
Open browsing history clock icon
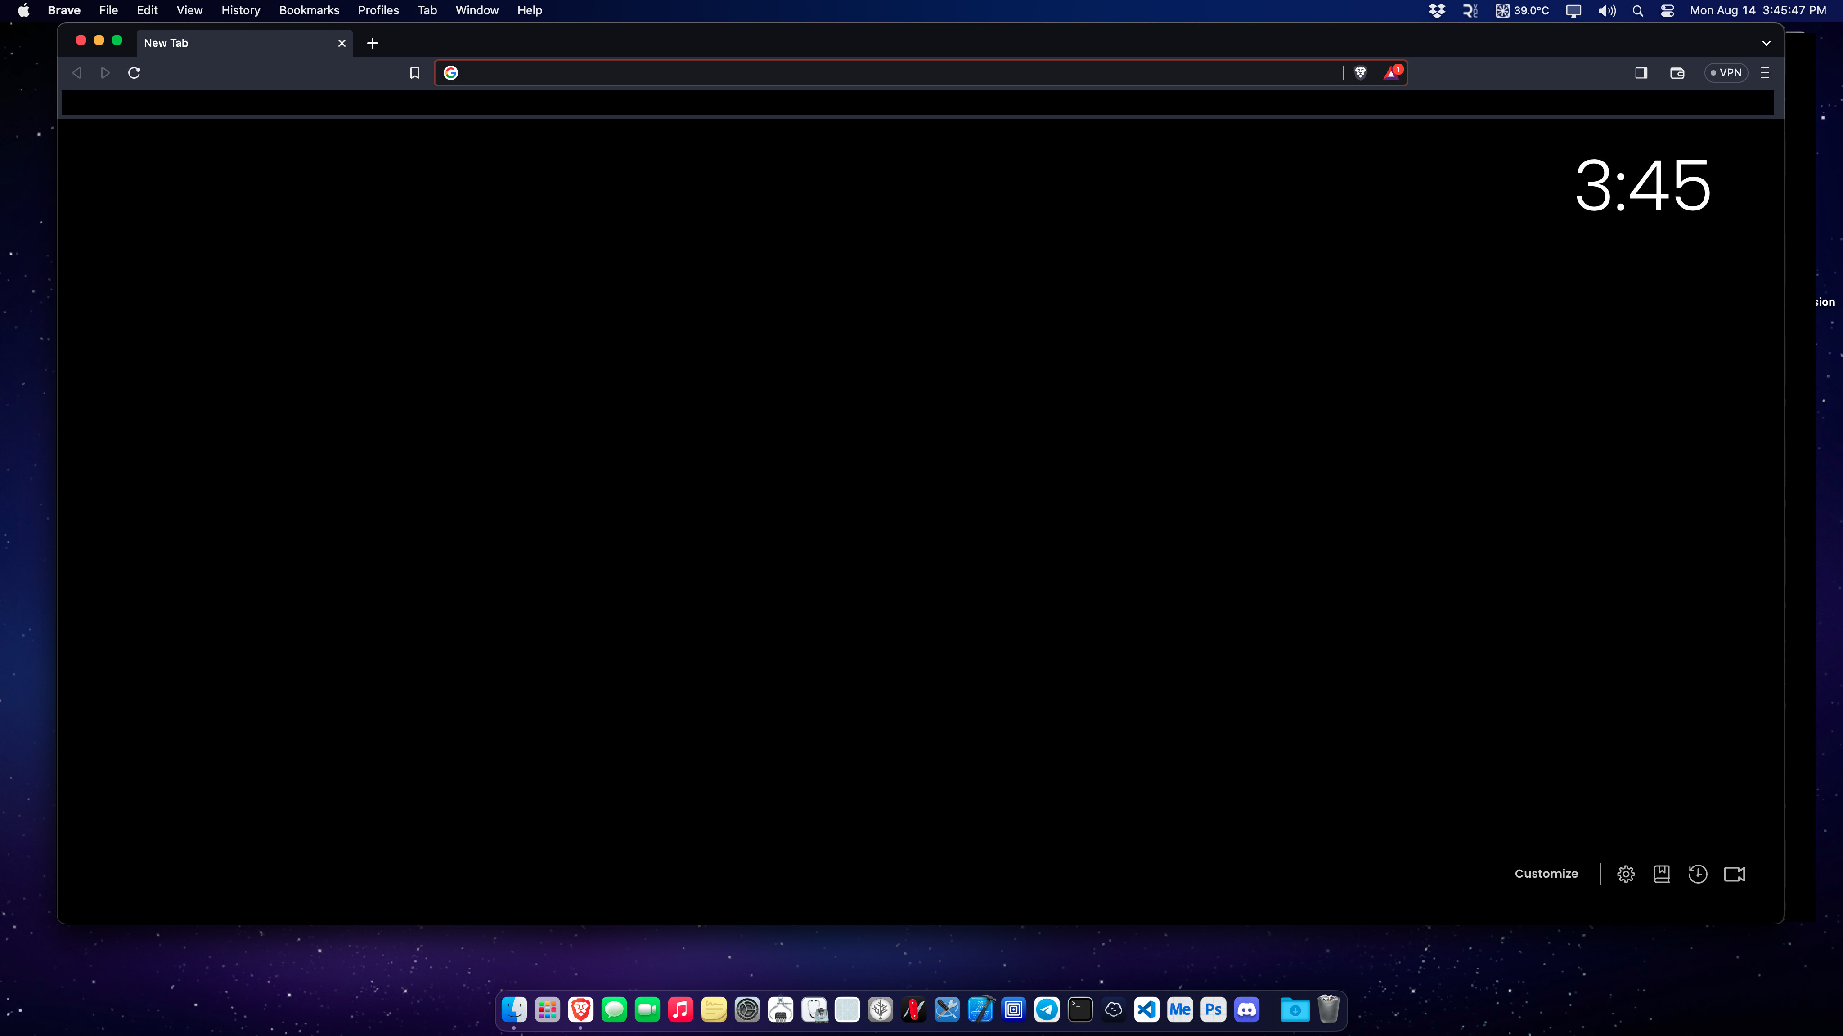pos(1698,874)
